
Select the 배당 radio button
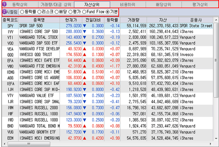click(57, 12)
